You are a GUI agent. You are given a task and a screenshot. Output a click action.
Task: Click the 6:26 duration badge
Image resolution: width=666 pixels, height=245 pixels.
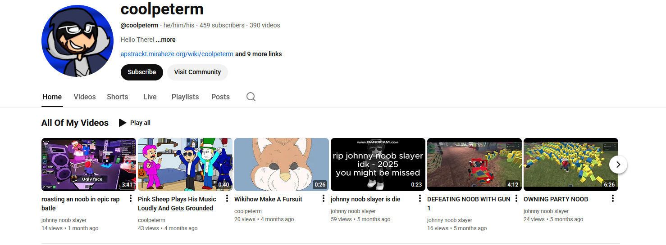pyautogui.click(x=609, y=185)
